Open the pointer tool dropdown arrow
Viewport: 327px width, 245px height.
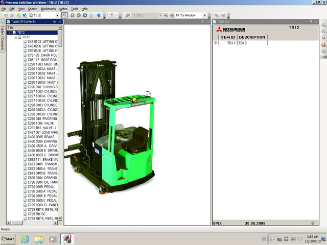tap(116, 15)
